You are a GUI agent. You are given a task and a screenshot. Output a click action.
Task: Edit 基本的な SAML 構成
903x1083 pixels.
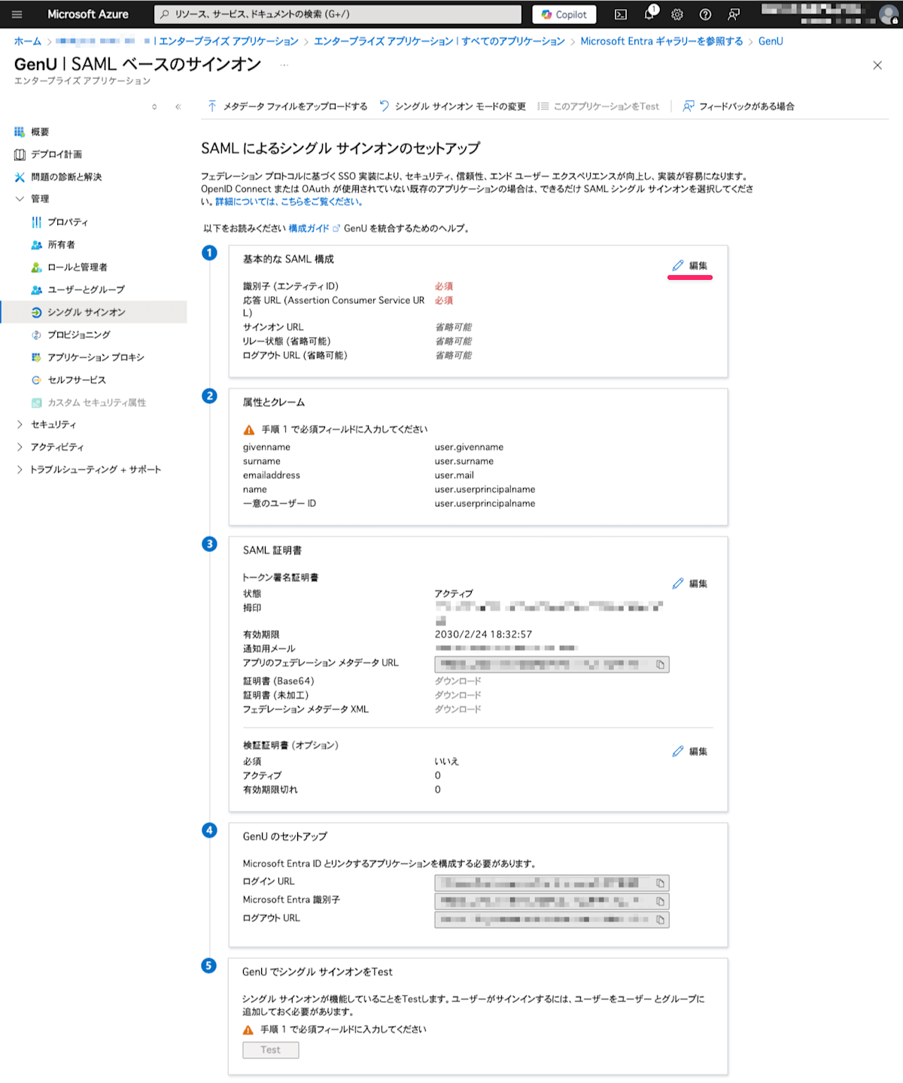click(690, 265)
